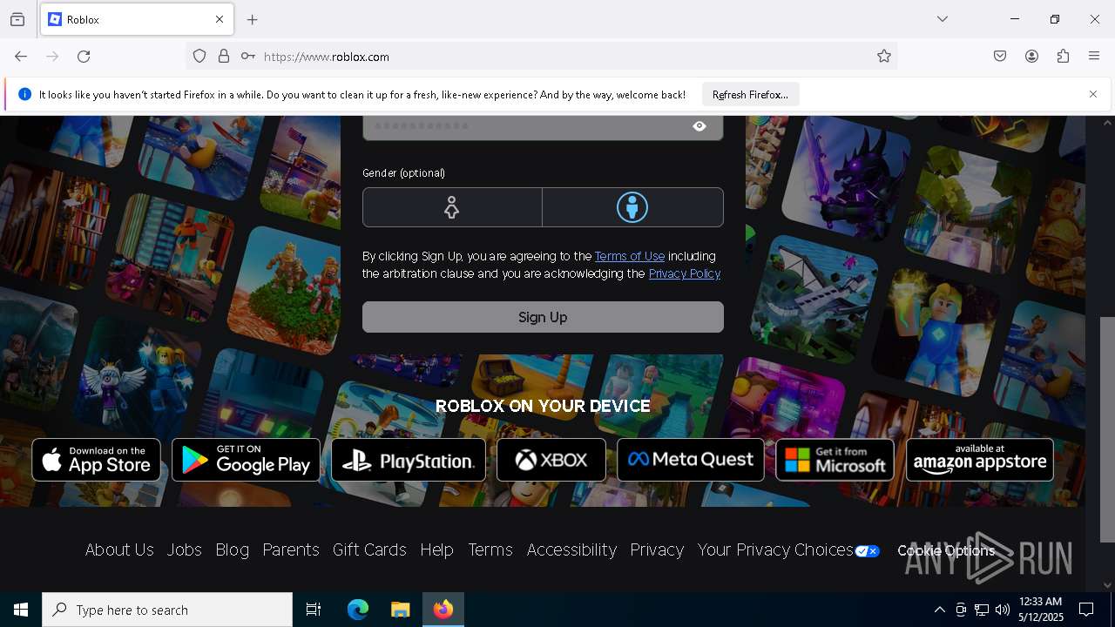Open network icon in system tray
This screenshot has width=1115, height=627.
pos(982,610)
